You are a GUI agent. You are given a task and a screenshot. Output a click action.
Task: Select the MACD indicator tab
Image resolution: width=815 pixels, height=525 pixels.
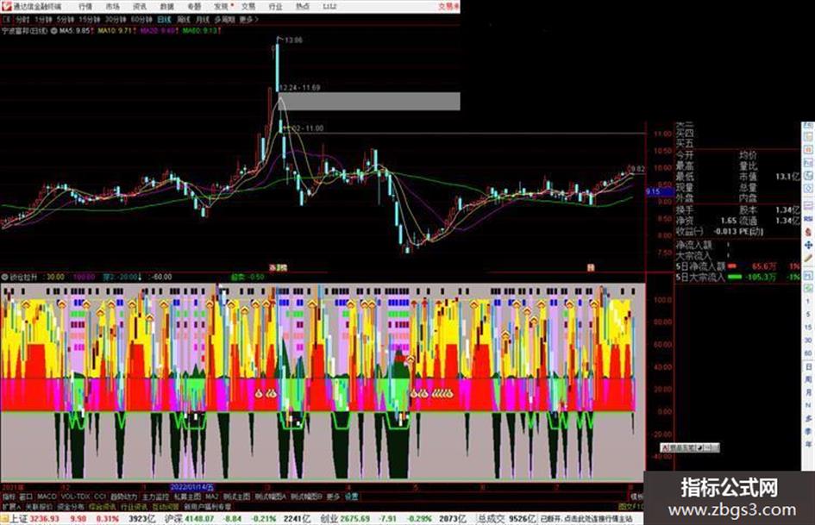[x=47, y=497]
